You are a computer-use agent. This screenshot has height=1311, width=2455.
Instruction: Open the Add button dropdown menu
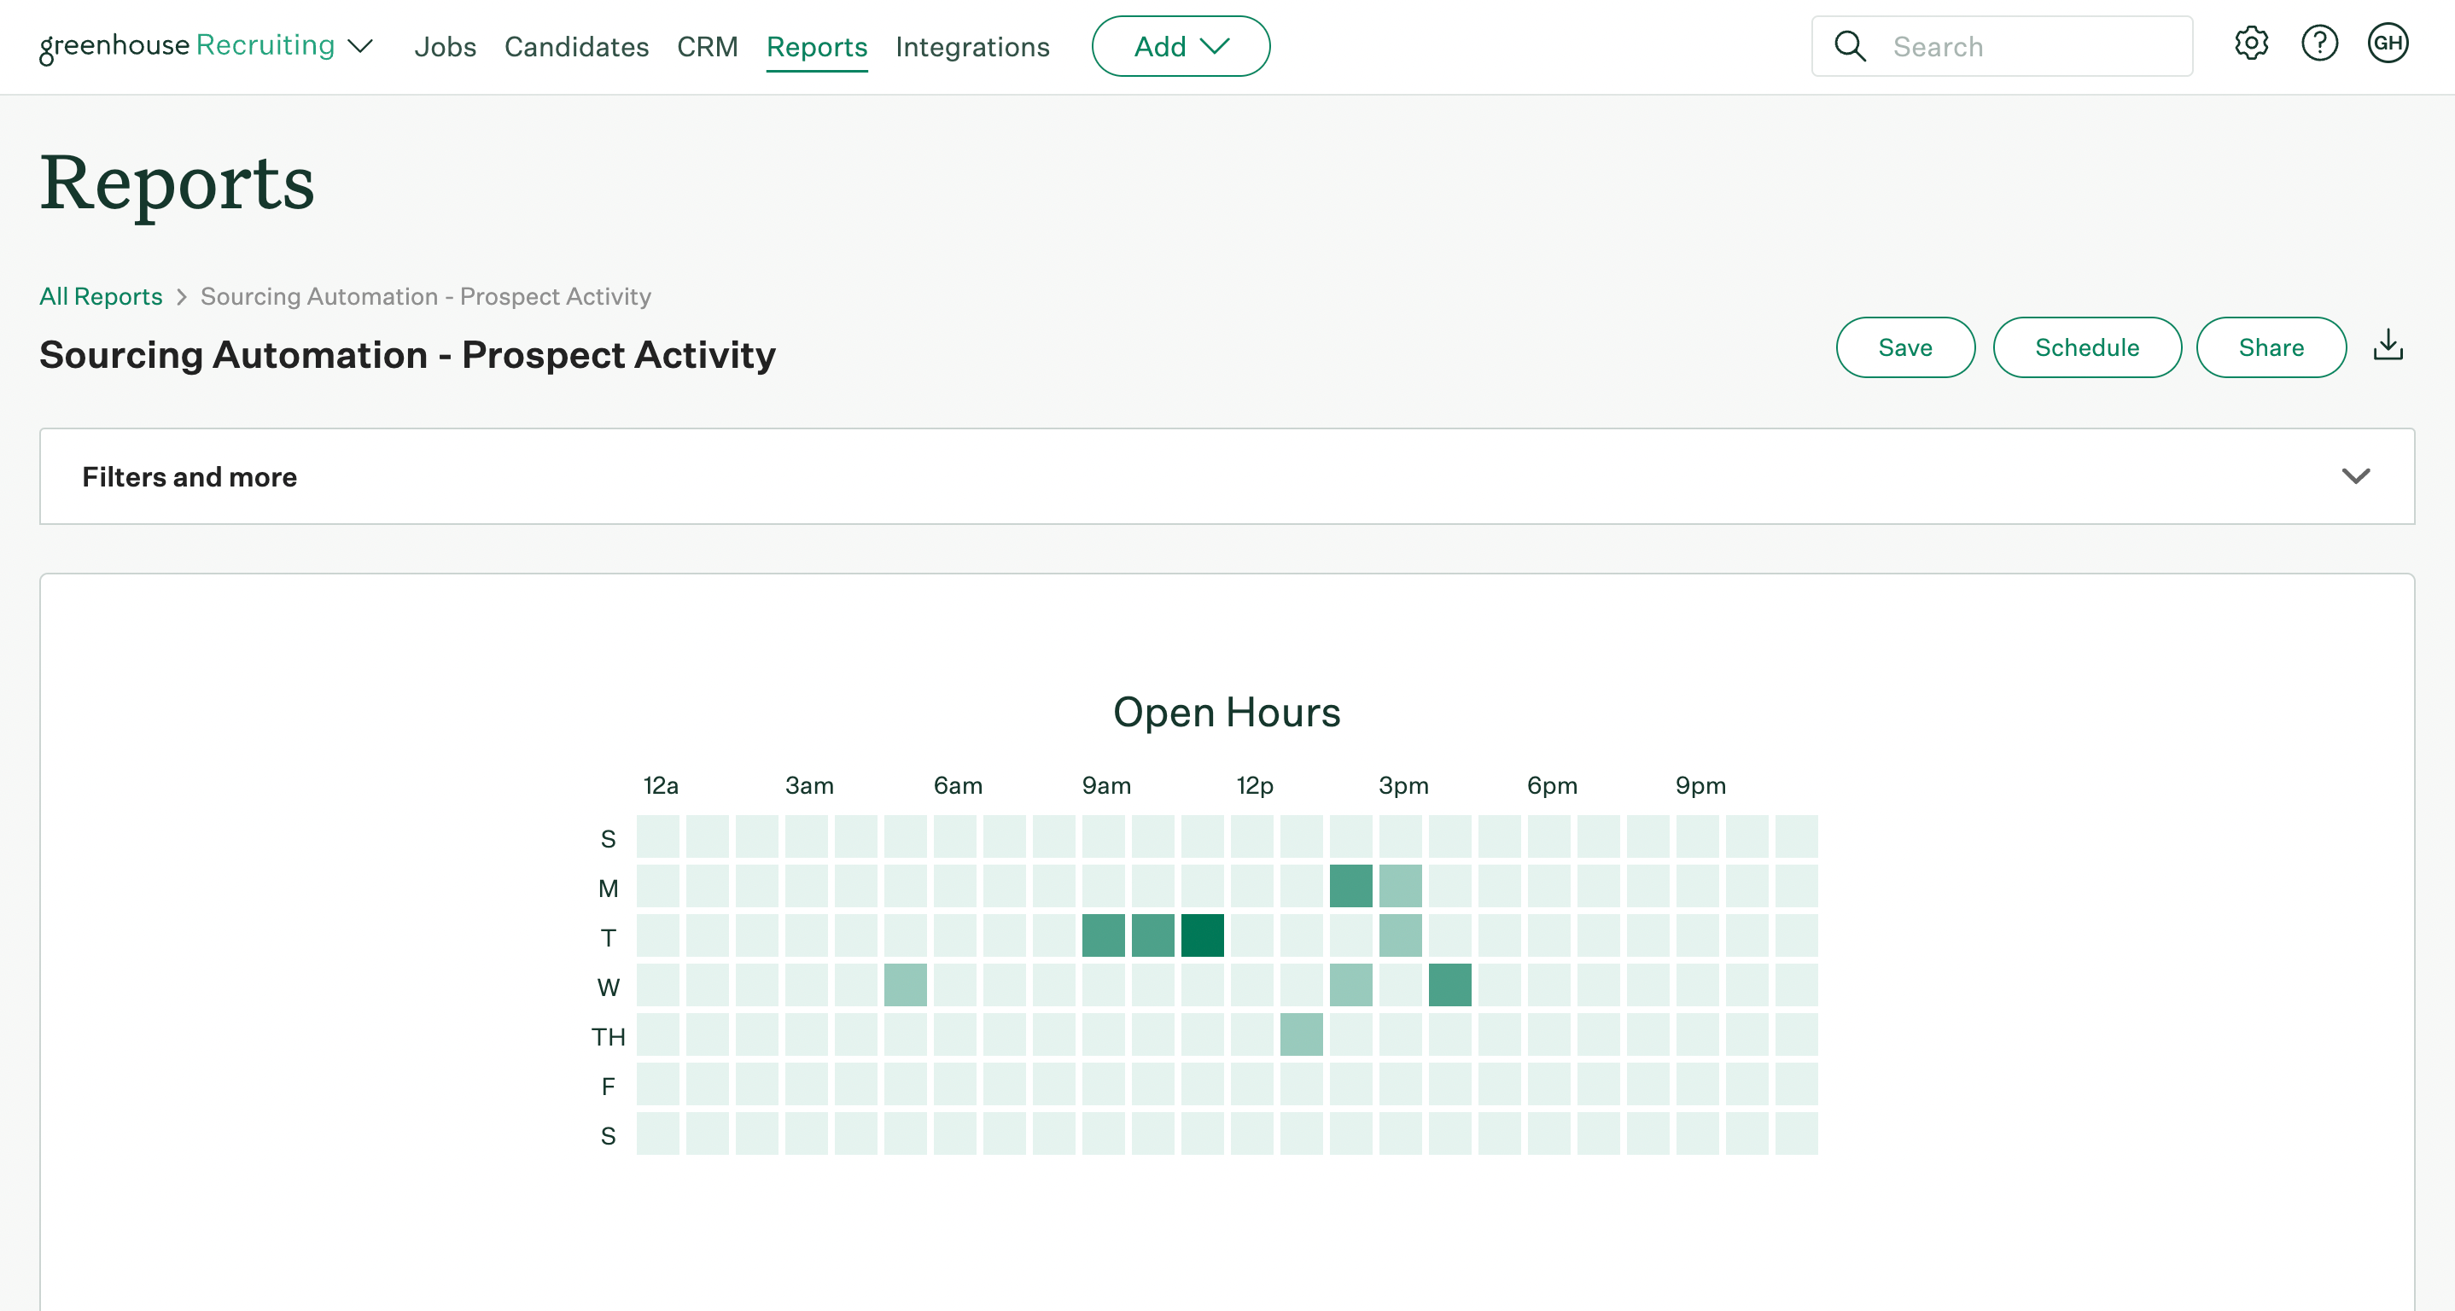tap(1182, 45)
